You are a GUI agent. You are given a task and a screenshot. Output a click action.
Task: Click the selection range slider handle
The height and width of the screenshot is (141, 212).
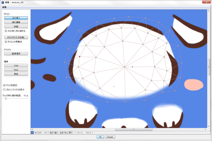(x=6, y=98)
